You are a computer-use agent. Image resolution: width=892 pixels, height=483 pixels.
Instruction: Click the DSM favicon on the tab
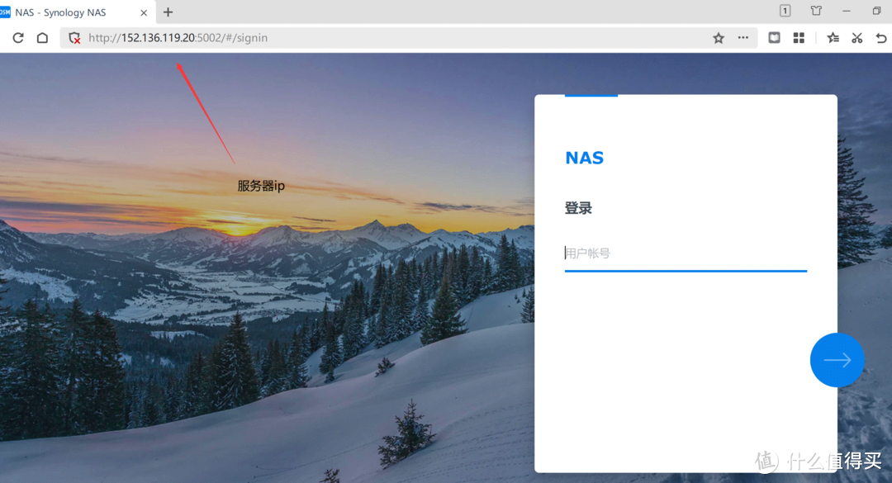coord(6,12)
